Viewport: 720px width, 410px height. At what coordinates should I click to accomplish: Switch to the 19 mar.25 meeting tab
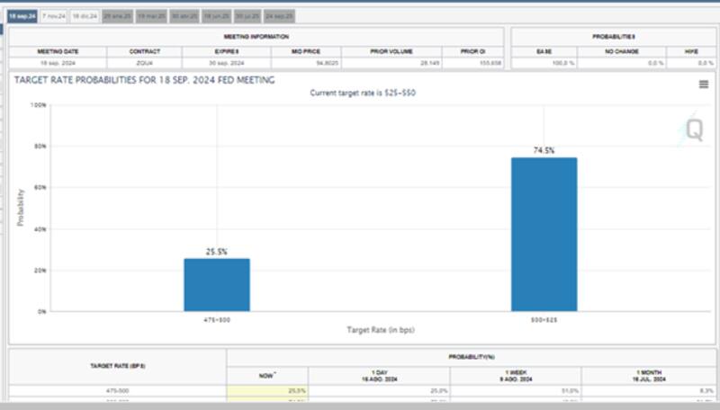(x=151, y=16)
